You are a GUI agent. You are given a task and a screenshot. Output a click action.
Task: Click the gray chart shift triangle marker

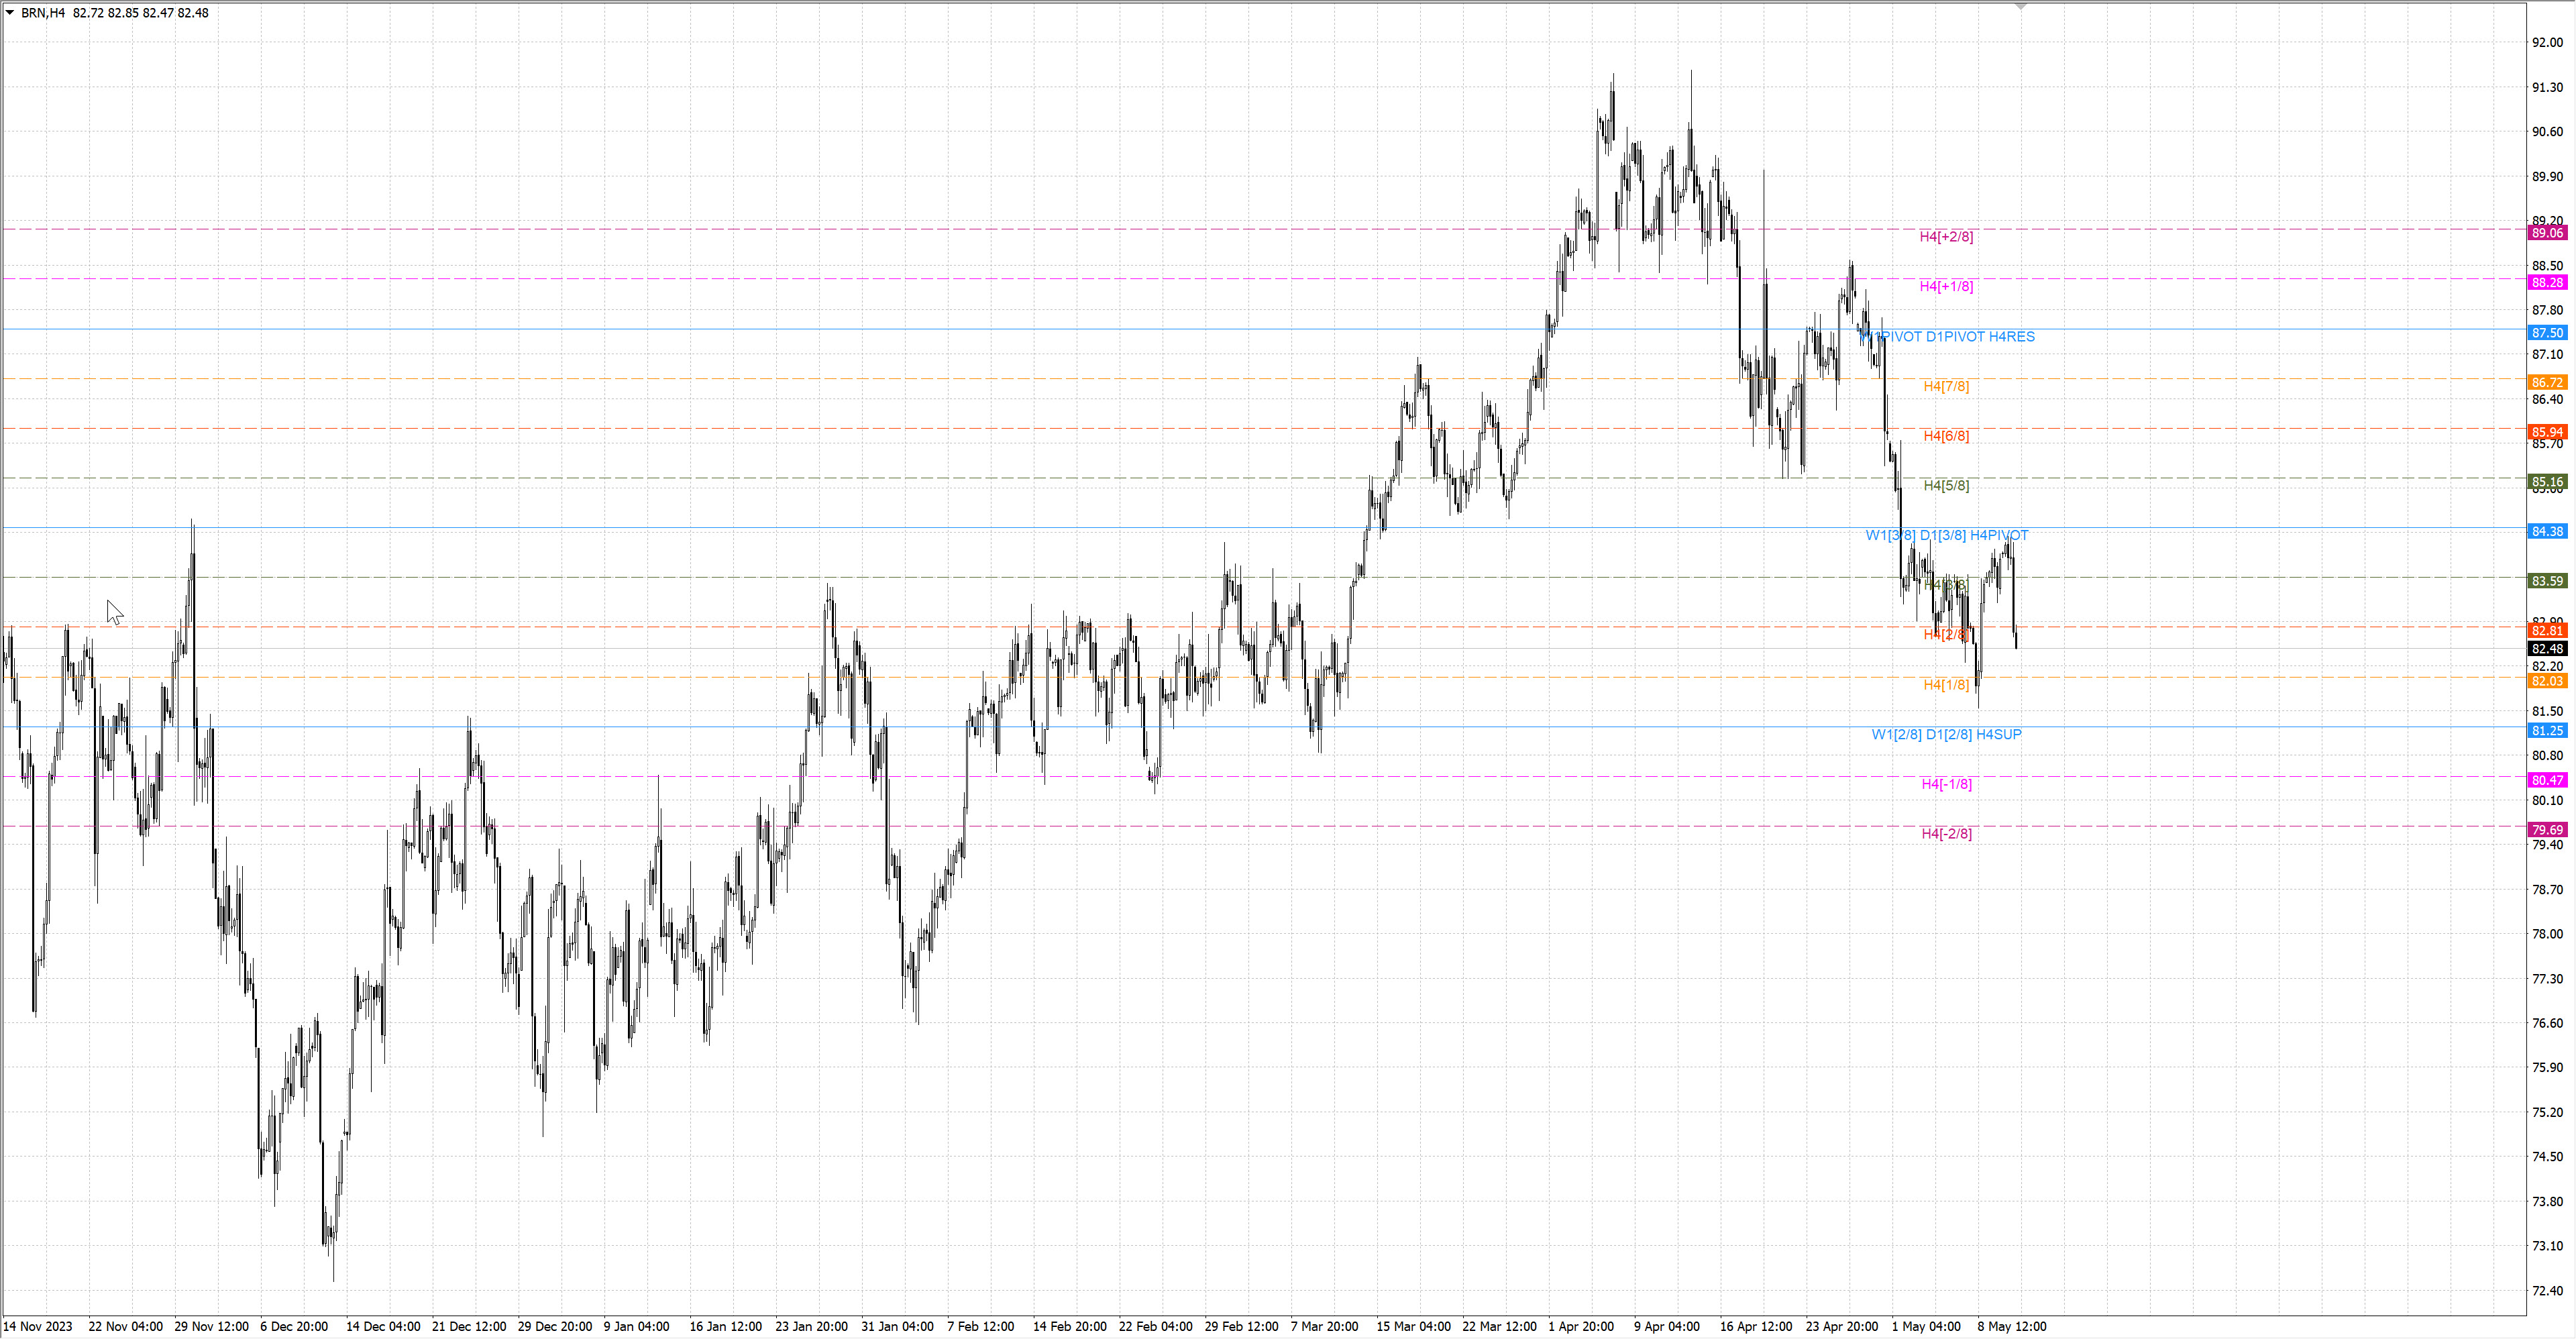2020,6
